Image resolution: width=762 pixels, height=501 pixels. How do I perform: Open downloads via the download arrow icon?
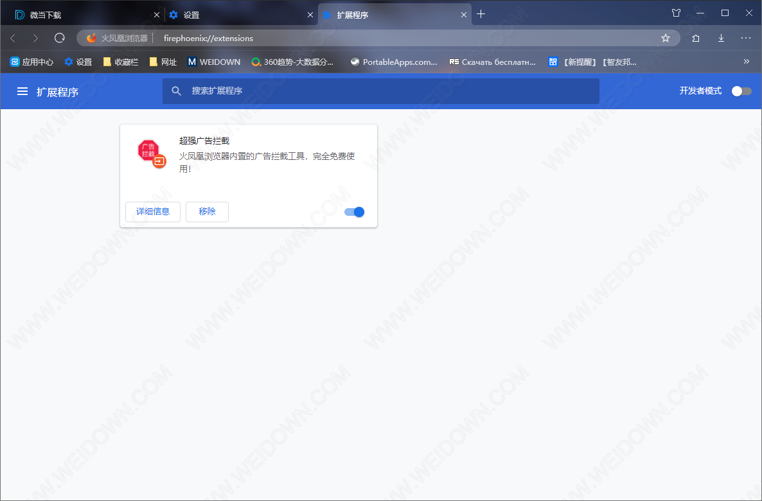[721, 38]
